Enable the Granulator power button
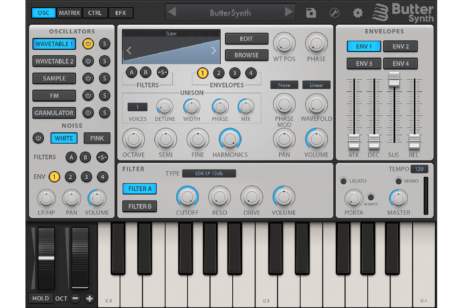The image size is (463, 308). tap(88, 112)
